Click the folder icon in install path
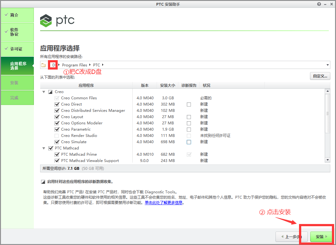The image size is (336, 245). [44, 65]
